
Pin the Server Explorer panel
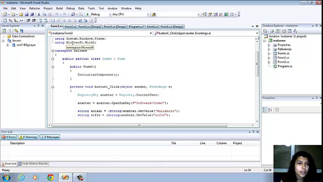click(x=38, y=26)
